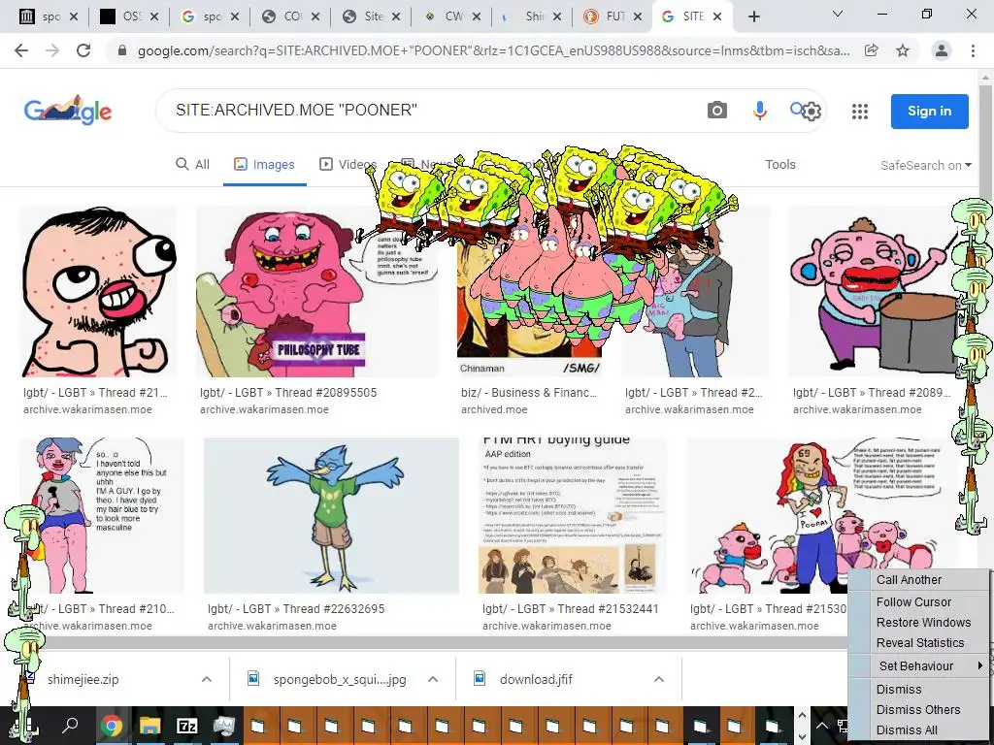
Task: Switch to Images search tab
Action: coord(264,164)
